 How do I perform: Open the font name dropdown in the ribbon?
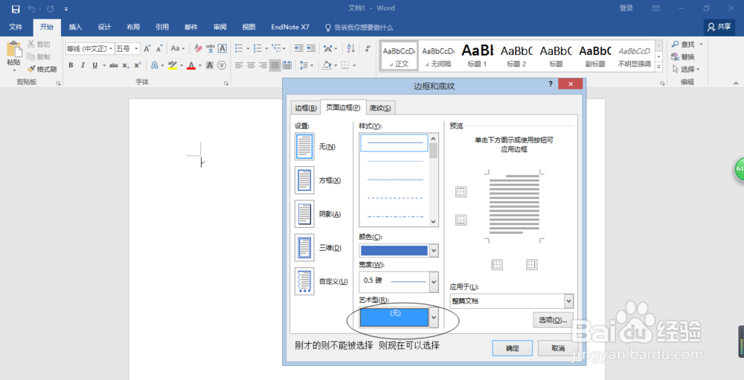click(x=111, y=48)
